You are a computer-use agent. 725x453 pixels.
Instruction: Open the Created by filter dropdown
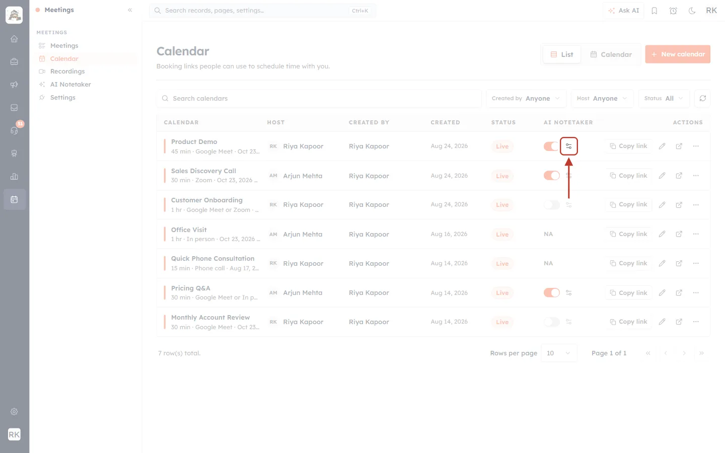click(526, 98)
